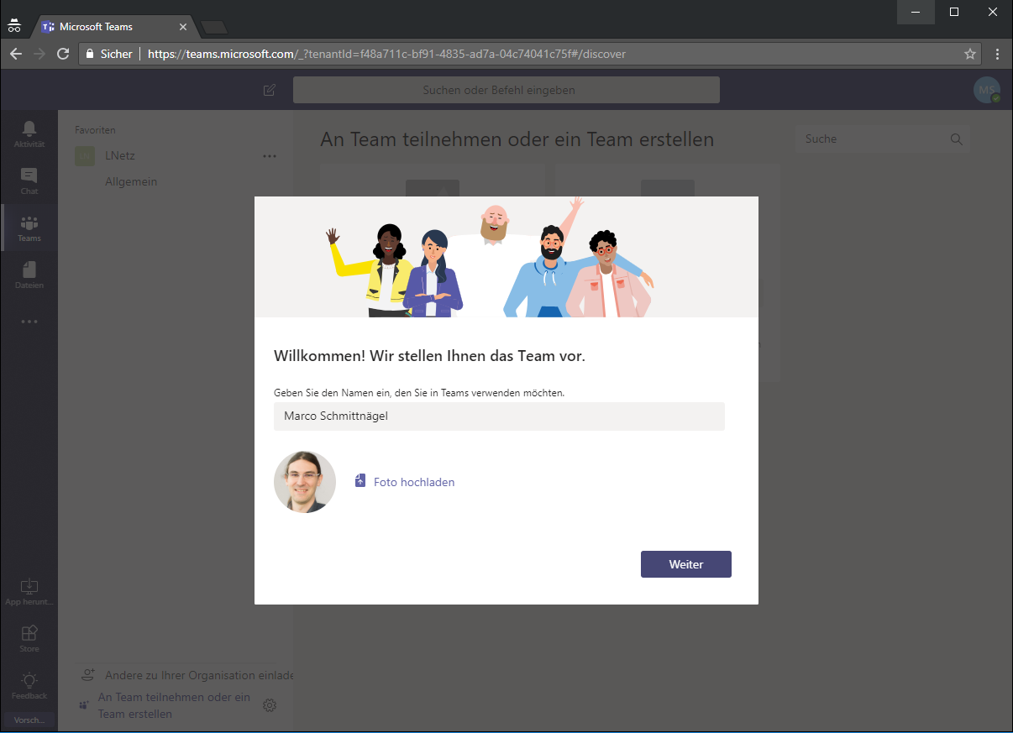Close the Microsoft Teams browser tab

point(183,27)
